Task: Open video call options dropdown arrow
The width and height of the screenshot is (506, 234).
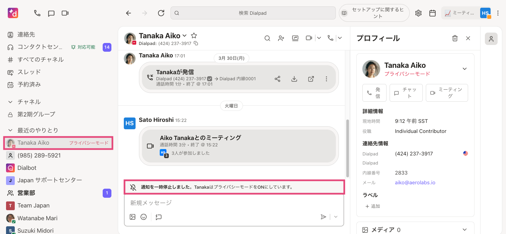Action: tap(319, 38)
